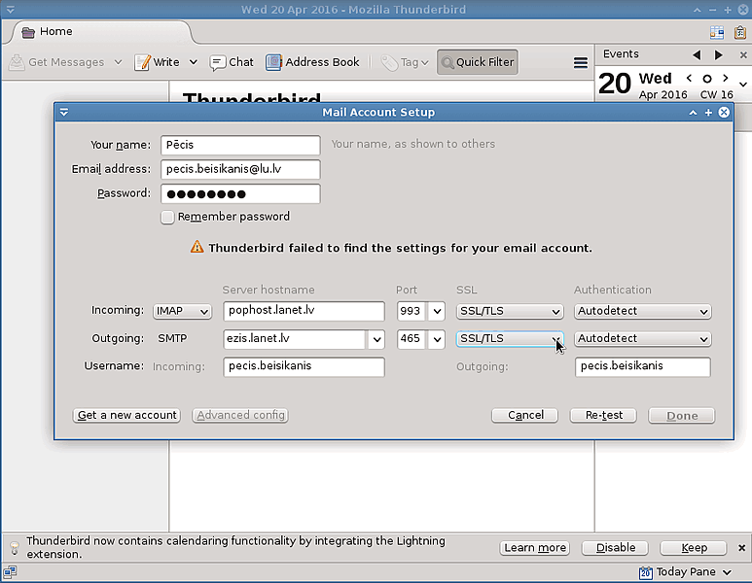
Task: Click the Cancel button
Action: pyautogui.click(x=525, y=415)
